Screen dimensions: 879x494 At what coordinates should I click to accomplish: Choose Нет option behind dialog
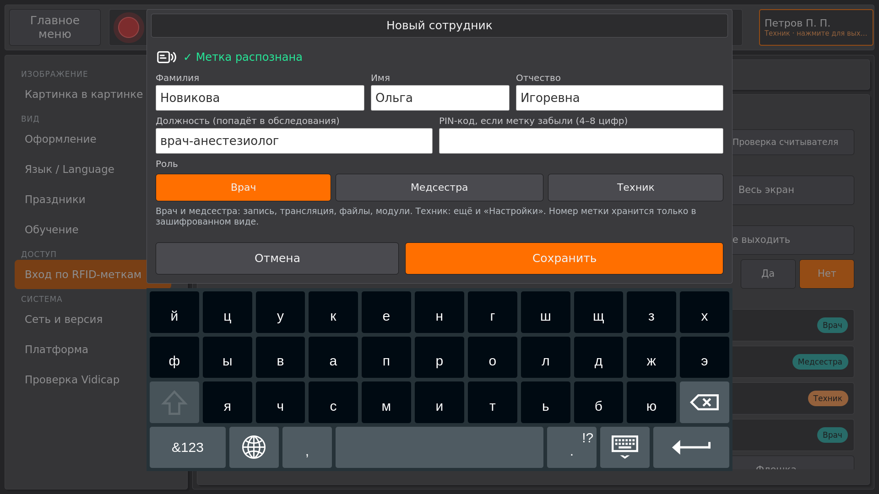click(x=827, y=274)
